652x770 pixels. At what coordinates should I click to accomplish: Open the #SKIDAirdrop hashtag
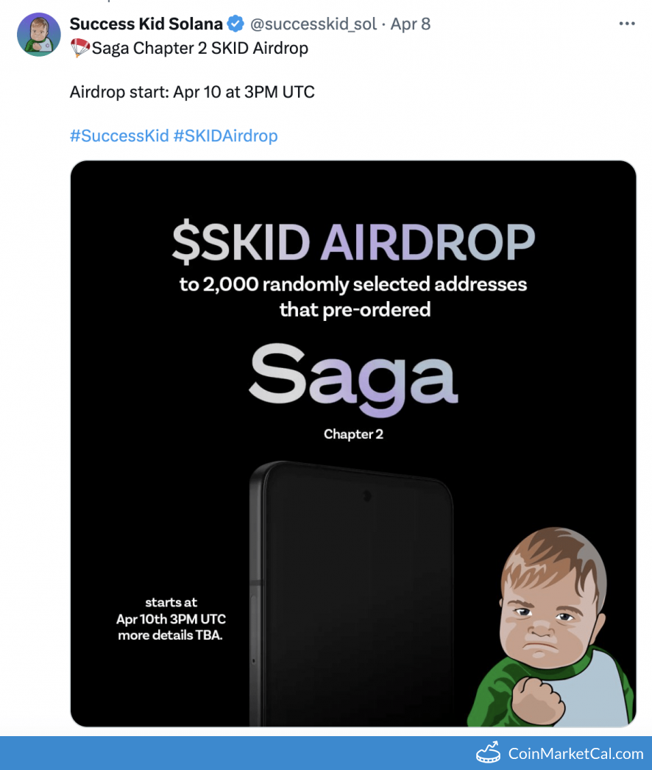[227, 135]
